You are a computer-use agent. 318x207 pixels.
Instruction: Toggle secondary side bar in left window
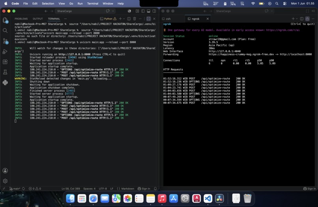(x=154, y=11)
